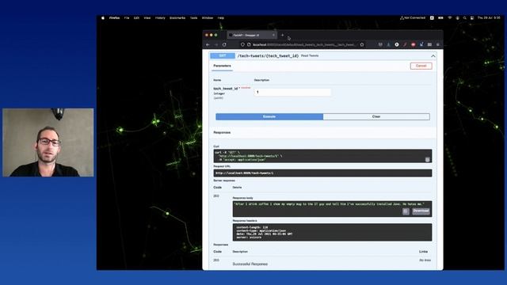Screen dimensions: 507x285
Task: Click the Wi-Fi status icon in menu bar
Action: click(450, 18)
